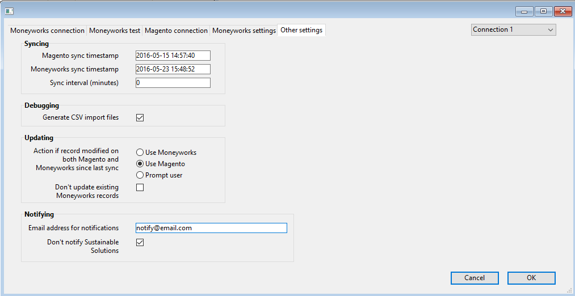The width and height of the screenshot is (575, 296).
Task: Confirm settings with the OK button
Action: pyautogui.click(x=531, y=278)
